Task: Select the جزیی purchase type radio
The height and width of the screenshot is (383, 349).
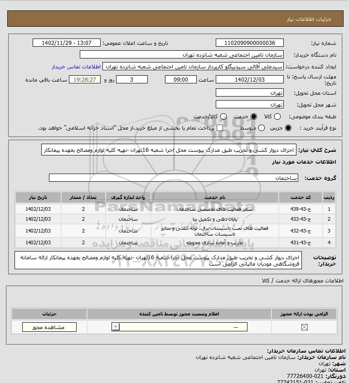Action: 288,128
